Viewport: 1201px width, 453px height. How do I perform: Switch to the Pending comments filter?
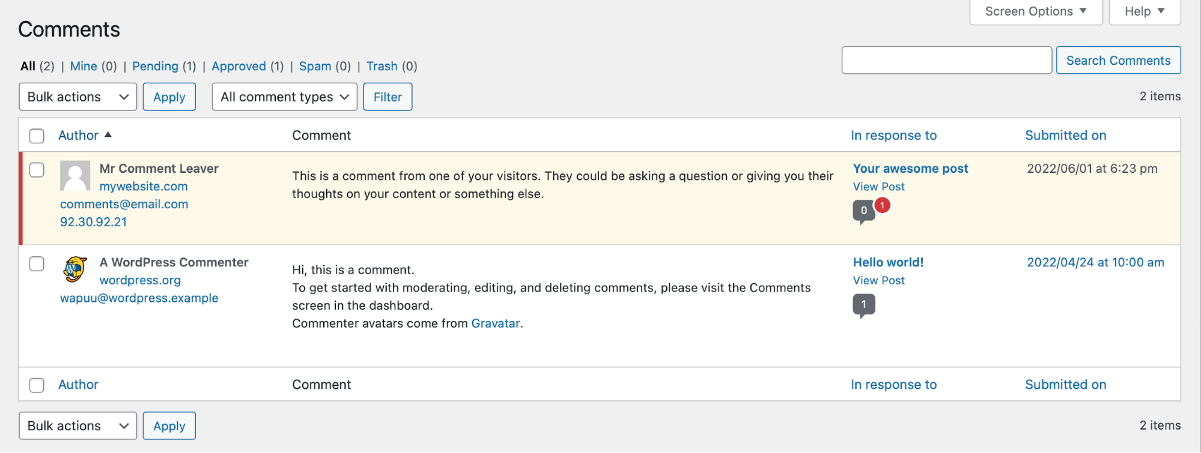(155, 66)
